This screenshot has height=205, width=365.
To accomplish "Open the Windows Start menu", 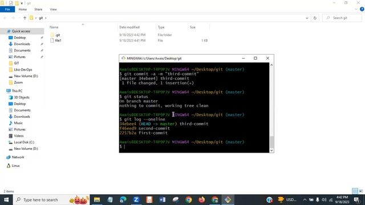I will (6, 200).
